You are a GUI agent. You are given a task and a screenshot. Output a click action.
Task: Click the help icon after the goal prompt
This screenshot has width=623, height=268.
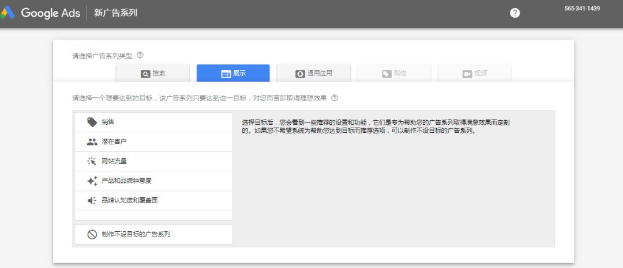tap(335, 98)
